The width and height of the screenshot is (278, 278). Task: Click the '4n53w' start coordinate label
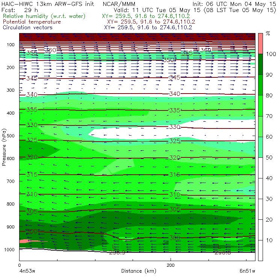point(27,271)
